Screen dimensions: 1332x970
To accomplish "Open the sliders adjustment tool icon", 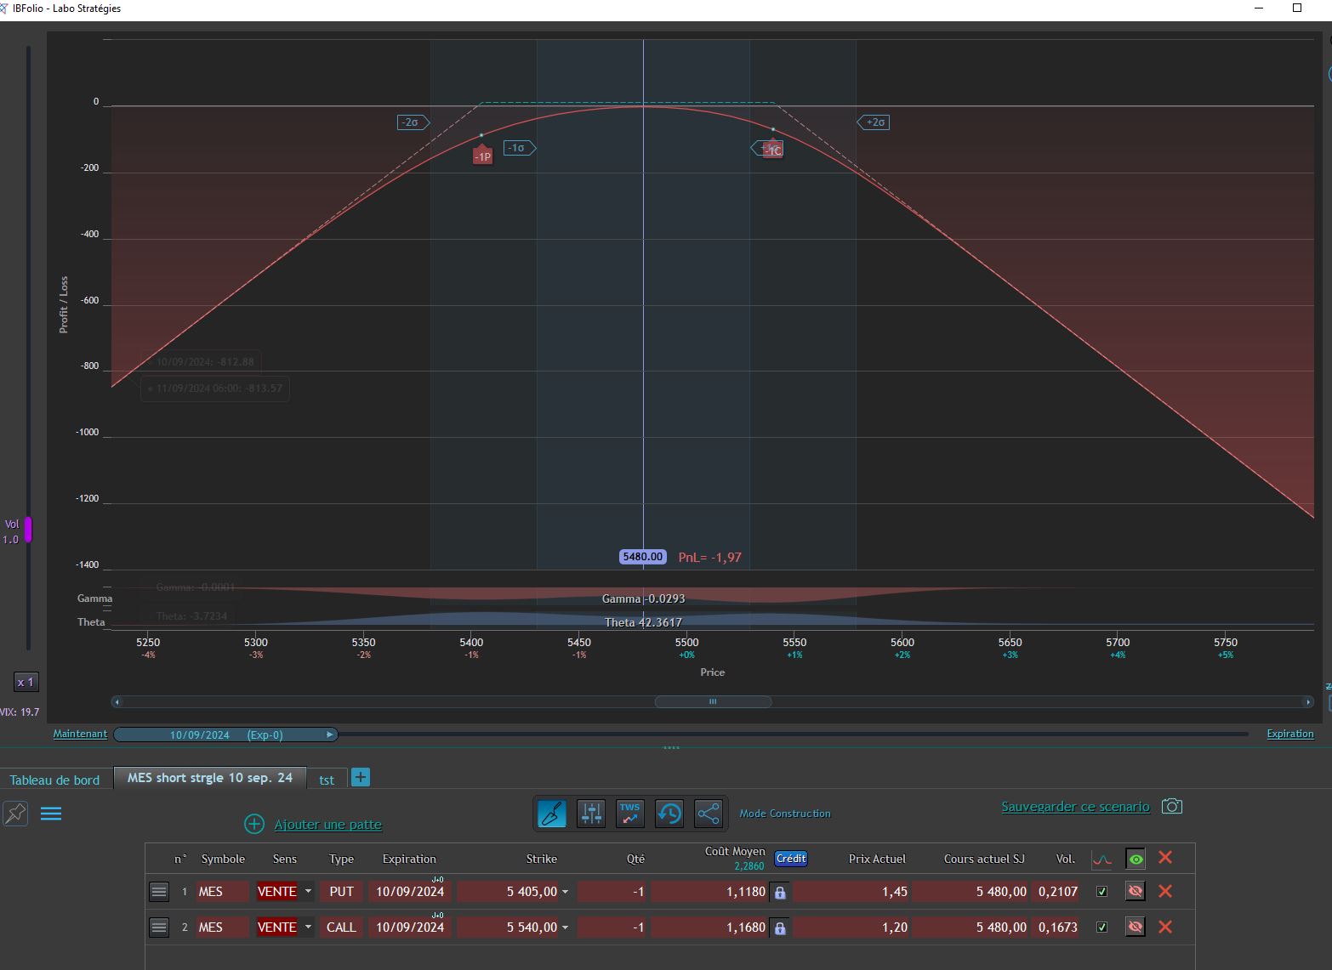I will point(591,814).
